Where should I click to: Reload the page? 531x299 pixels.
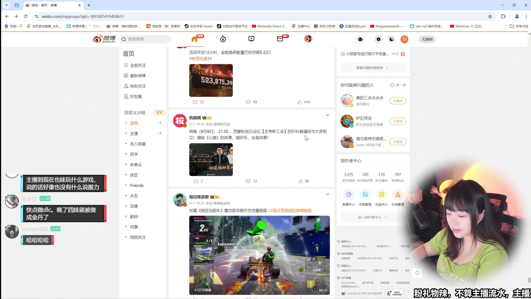pos(25,16)
